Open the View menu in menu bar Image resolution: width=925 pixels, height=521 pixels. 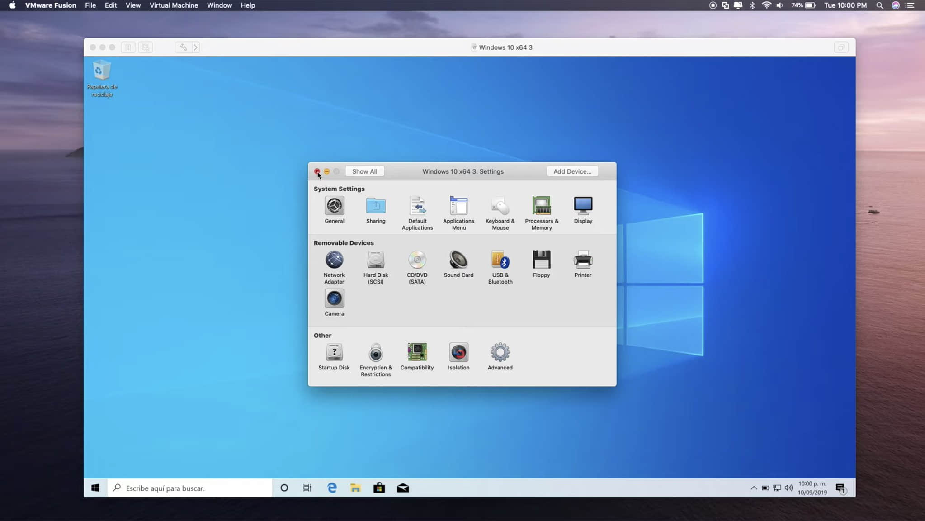click(x=133, y=5)
